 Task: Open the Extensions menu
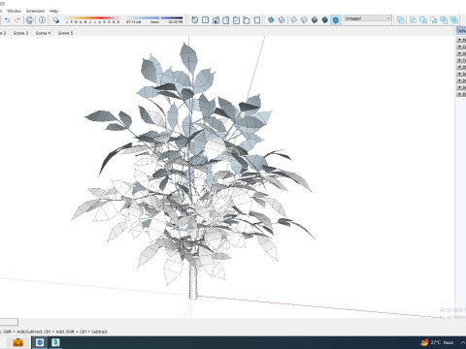[x=36, y=11]
